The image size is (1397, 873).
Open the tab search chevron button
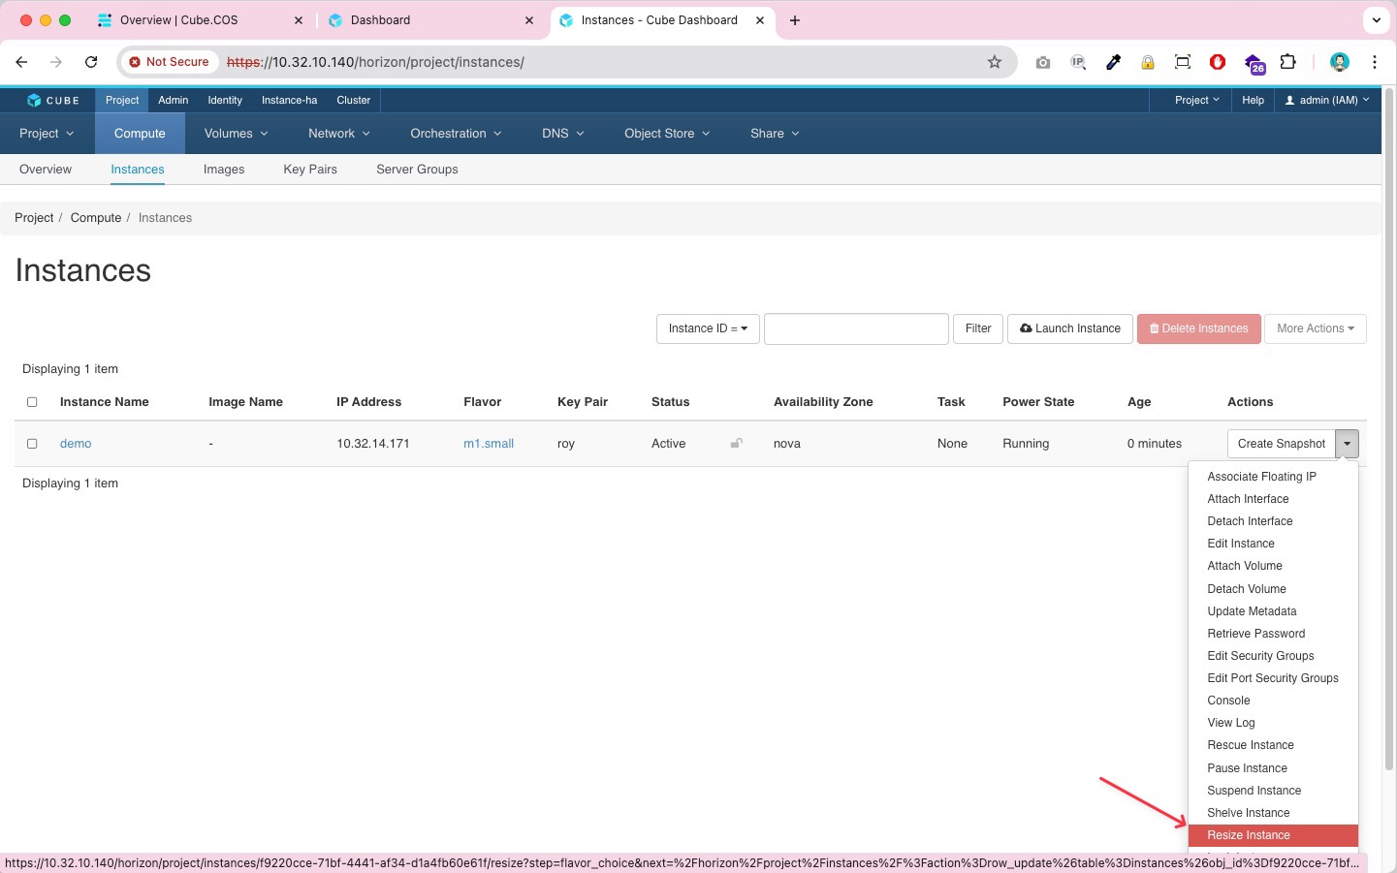1376,20
